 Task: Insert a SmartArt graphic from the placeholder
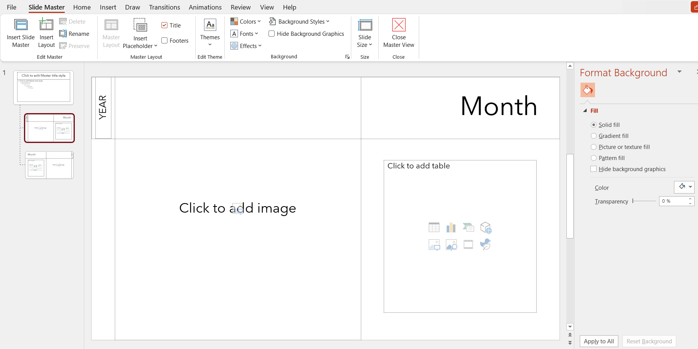tap(468, 227)
